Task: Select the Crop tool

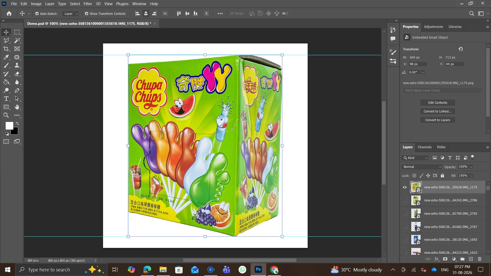Action: [6, 49]
